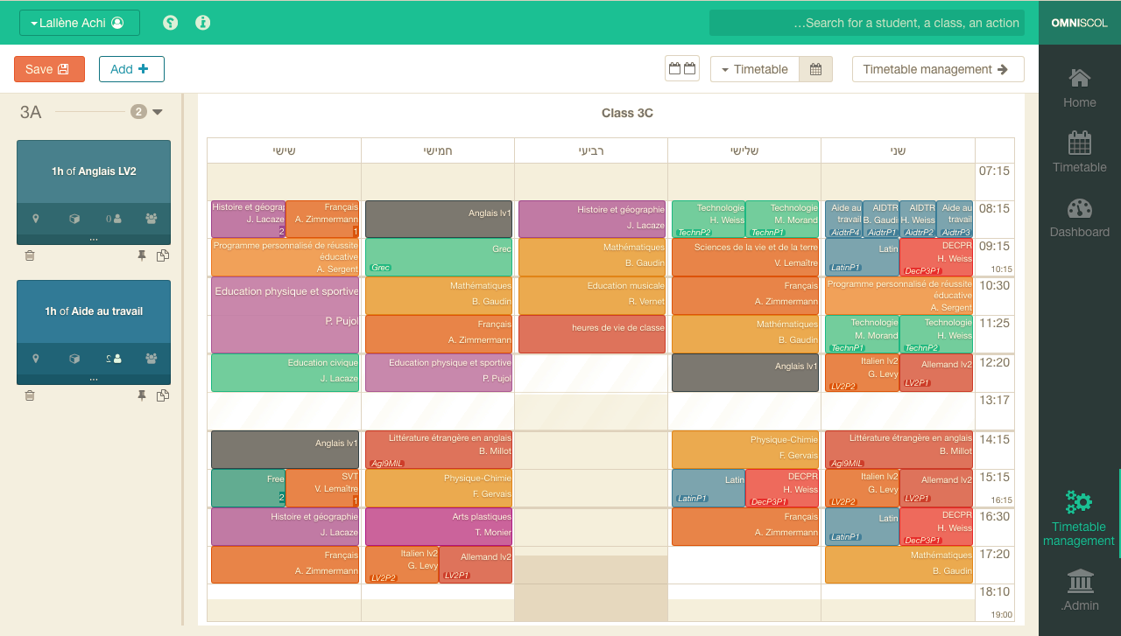
Task: Open Home in the right sidebar
Action: (1079, 88)
